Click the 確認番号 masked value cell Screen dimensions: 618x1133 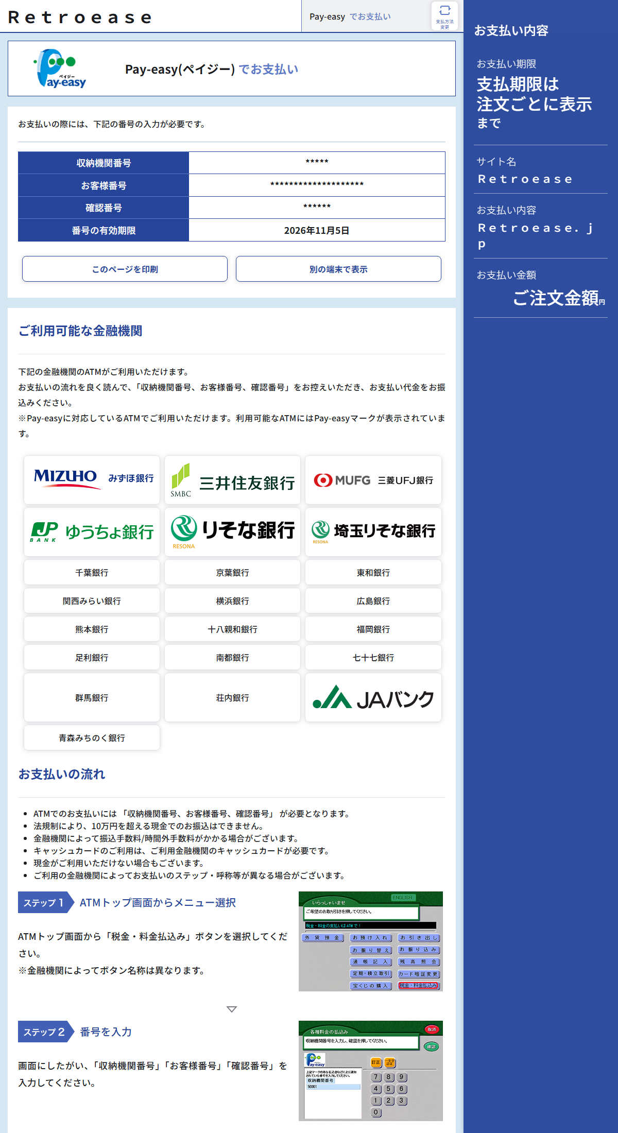[x=317, y=208]
